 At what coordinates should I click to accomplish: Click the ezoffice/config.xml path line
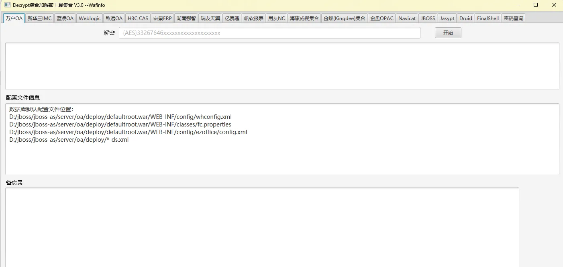tap(128, 132)
